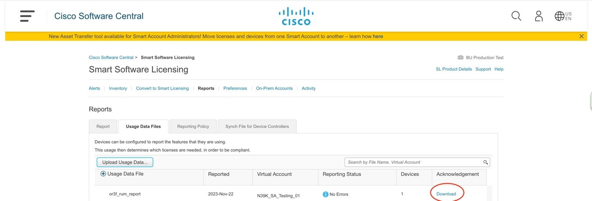Sort by Devices column header

[x=410, y=174]
